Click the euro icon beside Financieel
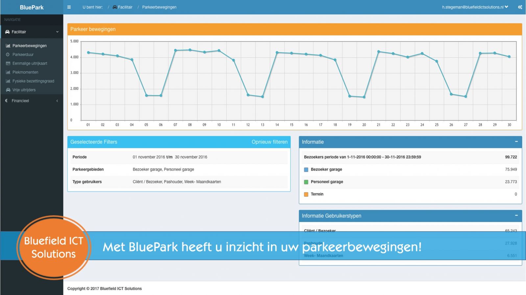 6,101
